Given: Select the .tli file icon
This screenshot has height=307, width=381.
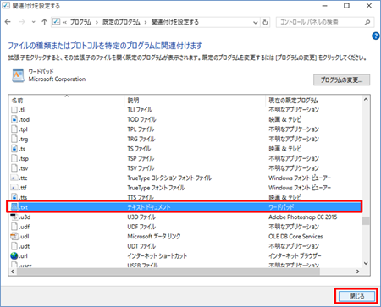Looking at the screenshot, I should pyautogui.click(x=14, y=110).
